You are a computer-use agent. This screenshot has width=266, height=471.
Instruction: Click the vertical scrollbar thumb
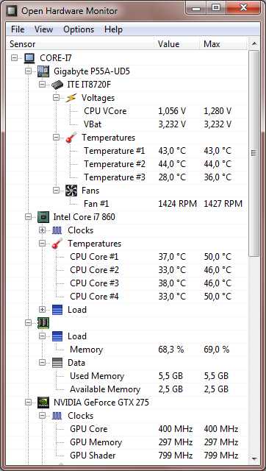254,153
